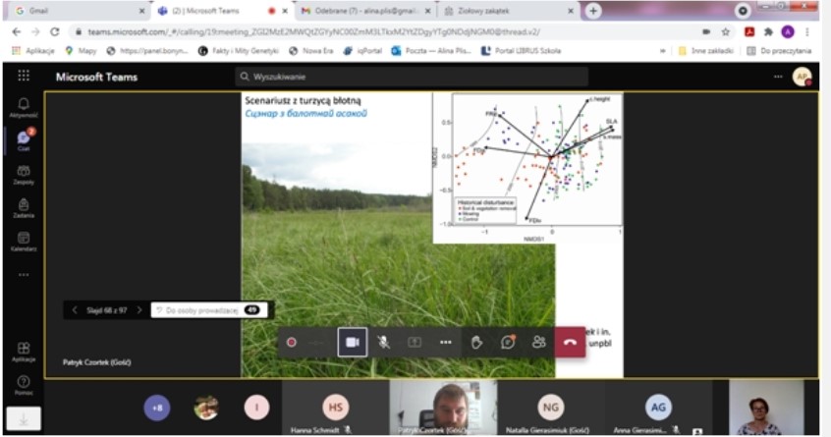The width and height of the screenshot is (831, 437).
Task: Expand more apps ellipsis in the left sidebar
Action: click(24, 274)
